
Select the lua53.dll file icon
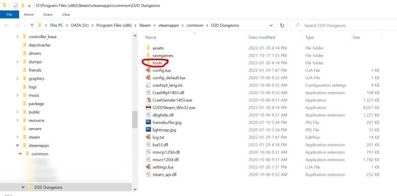click(x=148, y=145)
